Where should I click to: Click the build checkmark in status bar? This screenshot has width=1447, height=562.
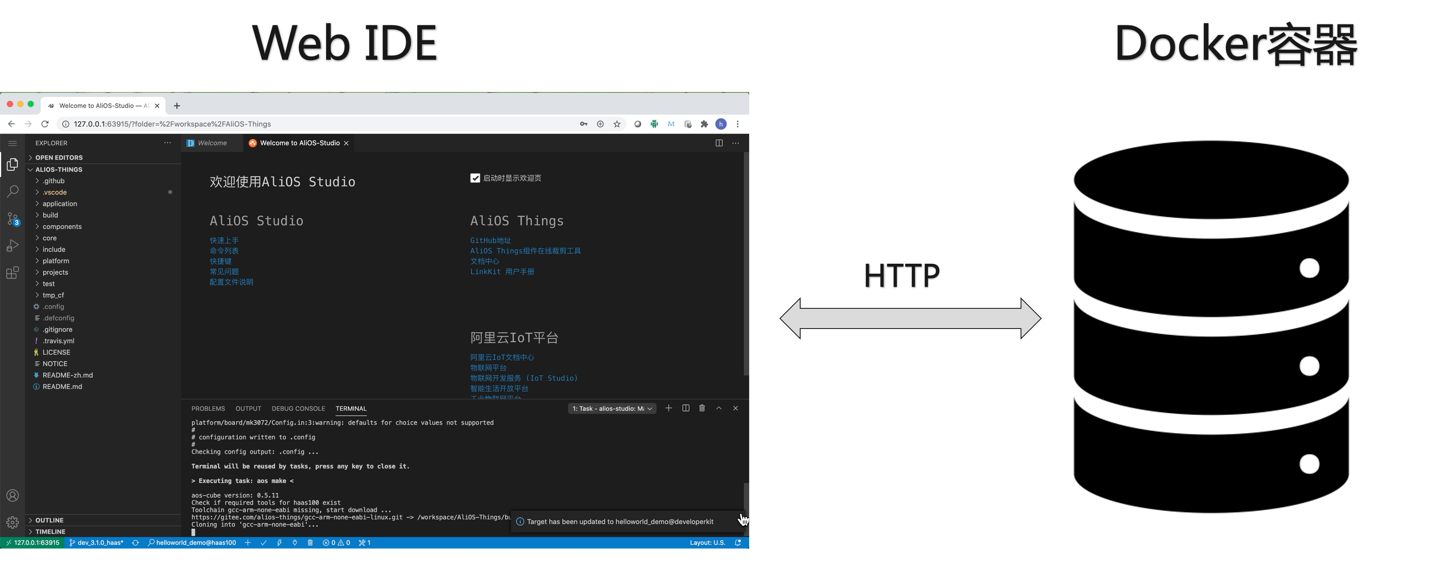(x=263, y=543)
